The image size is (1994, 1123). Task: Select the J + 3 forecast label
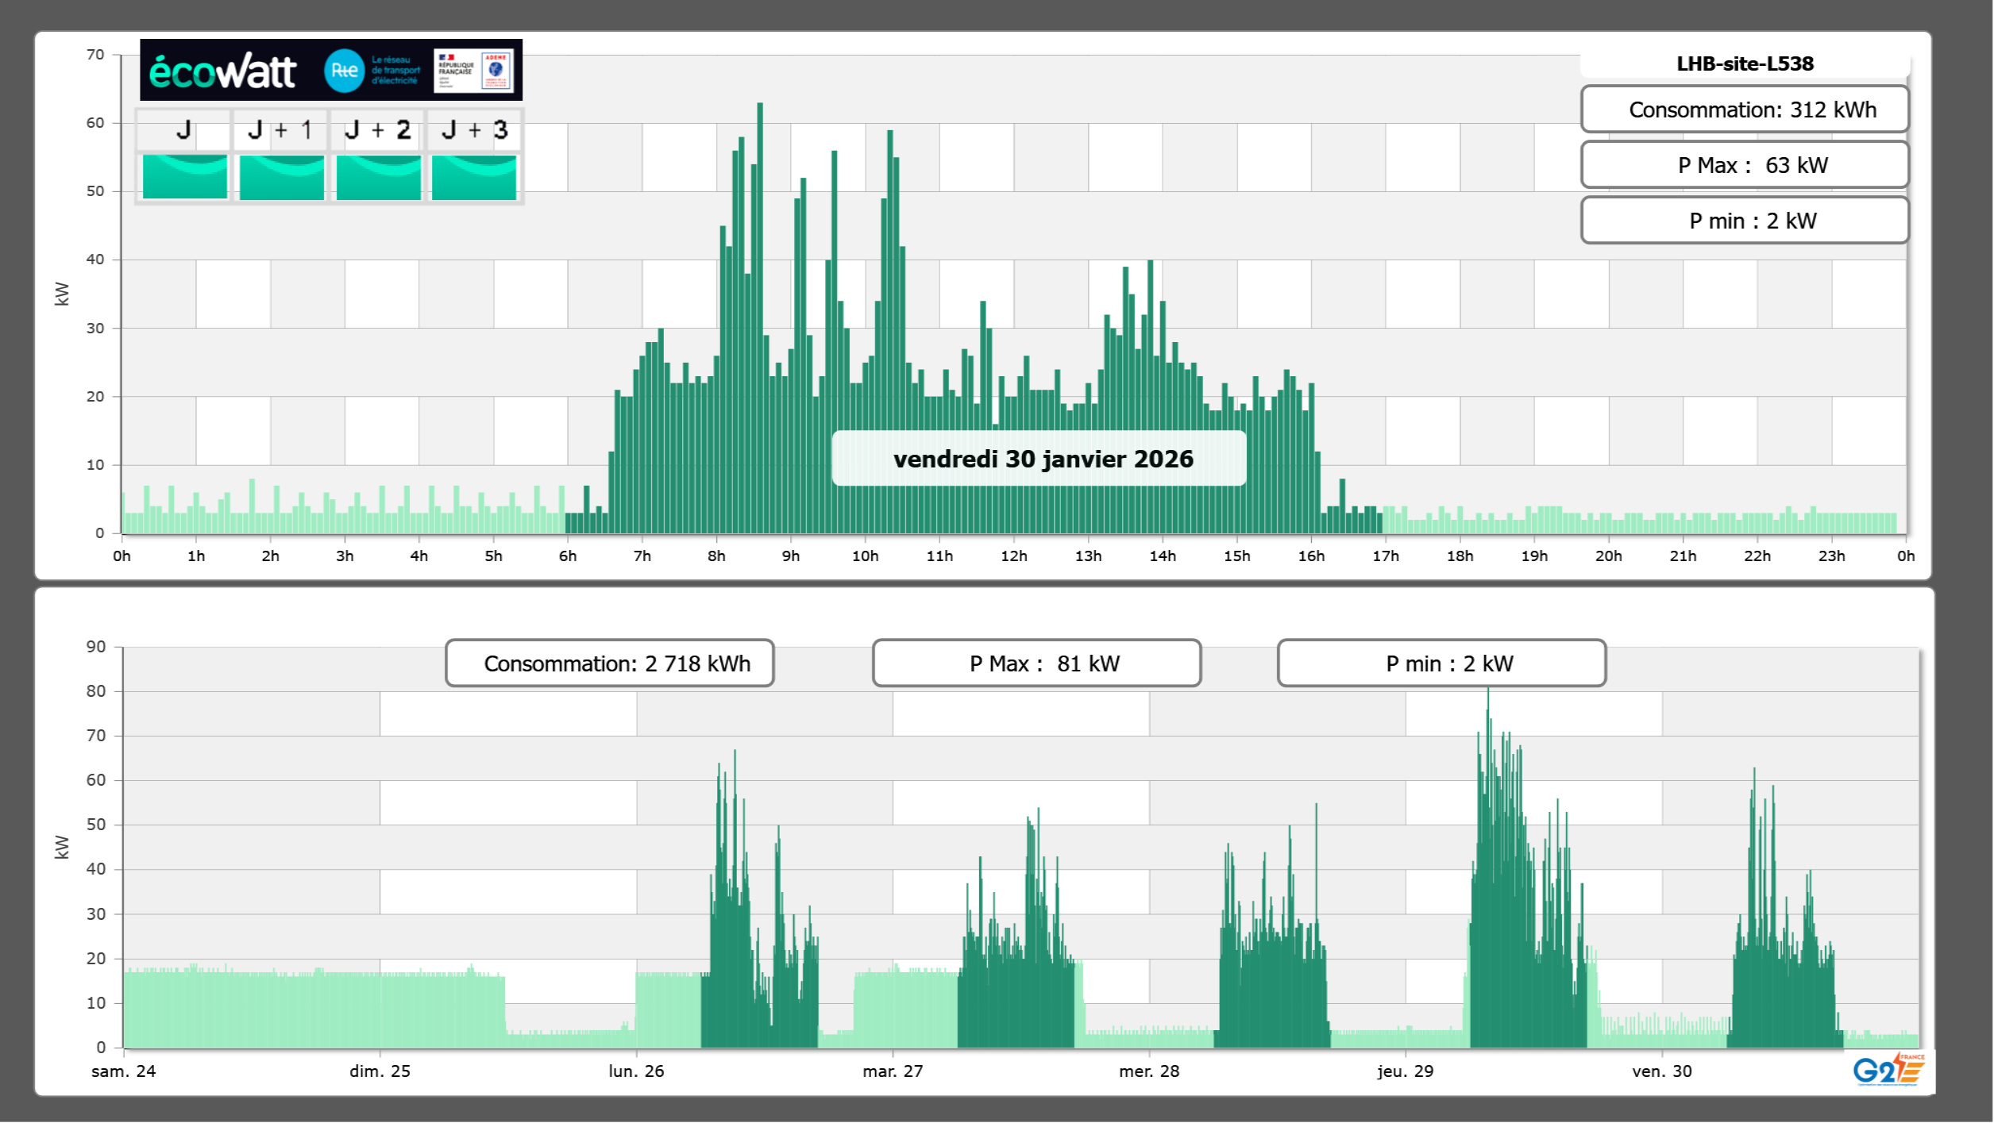coord(474,130)
